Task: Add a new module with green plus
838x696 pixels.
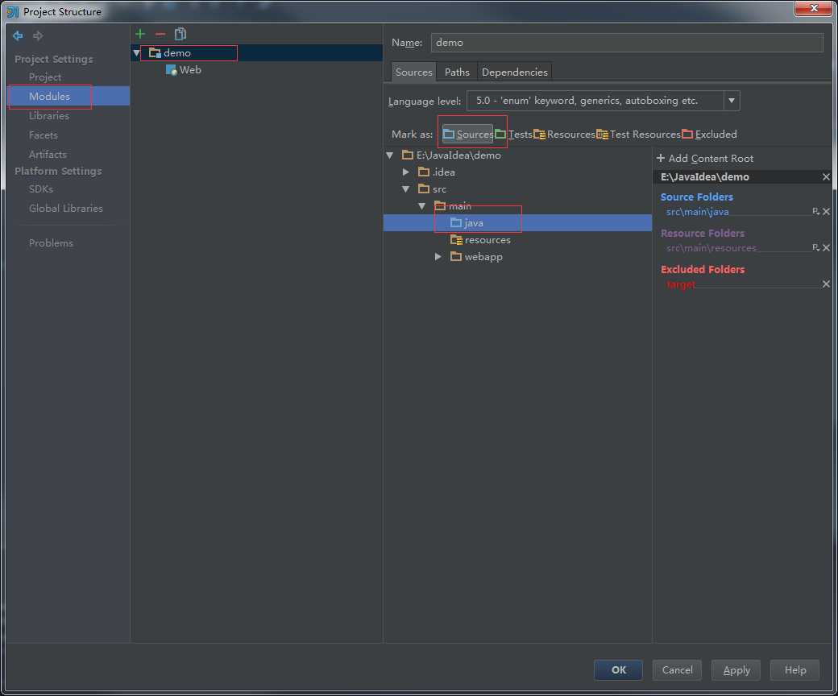Action: tap(140, 34)
